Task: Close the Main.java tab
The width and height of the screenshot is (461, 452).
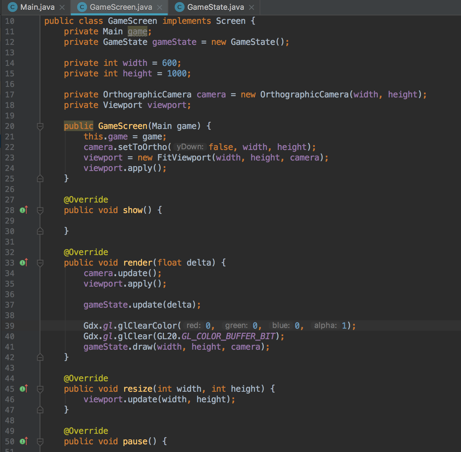Action: [x=62, y=7]
